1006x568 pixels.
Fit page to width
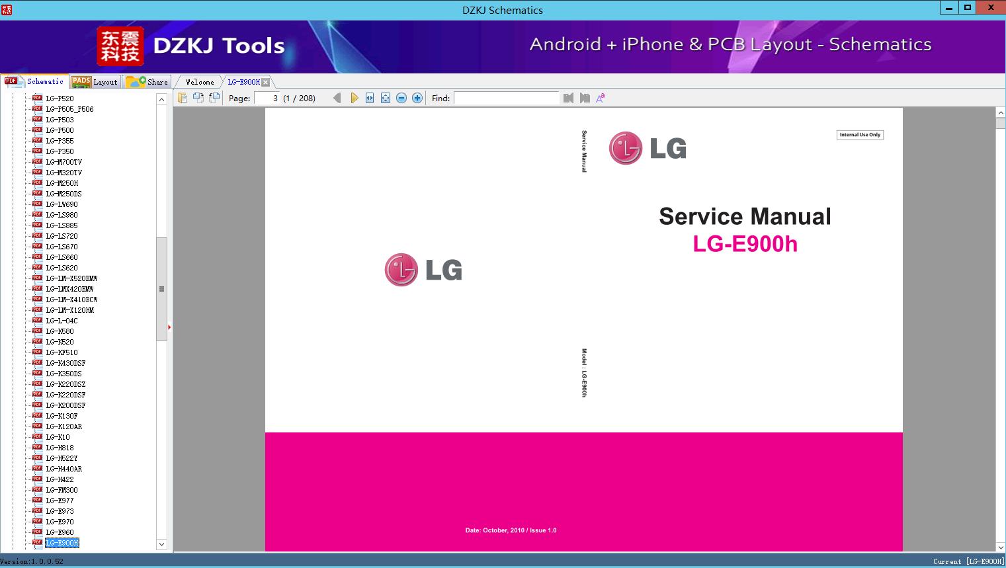pos(370,98)
